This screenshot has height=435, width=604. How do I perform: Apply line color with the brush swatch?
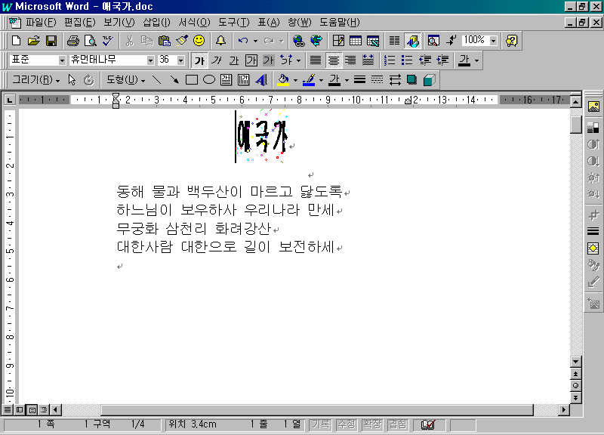(310, 80)
